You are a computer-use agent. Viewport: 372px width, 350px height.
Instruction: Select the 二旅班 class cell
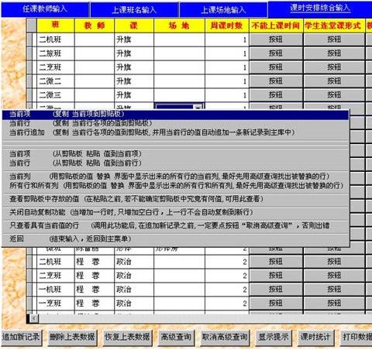pyautogui.click(x=56, y=53)
